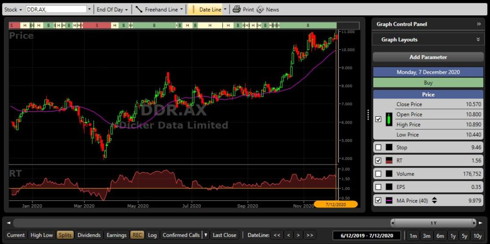The width and height of the screenshot is (490, 244).
Task: Click the High Price value 10.890
Action: coord(473,124)
